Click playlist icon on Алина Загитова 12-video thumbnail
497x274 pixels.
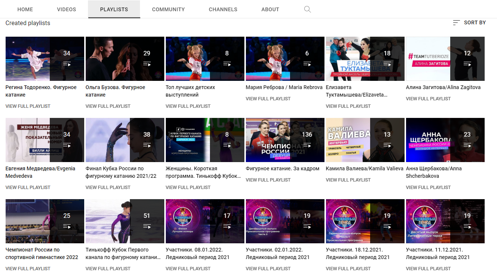coord(467,64)
